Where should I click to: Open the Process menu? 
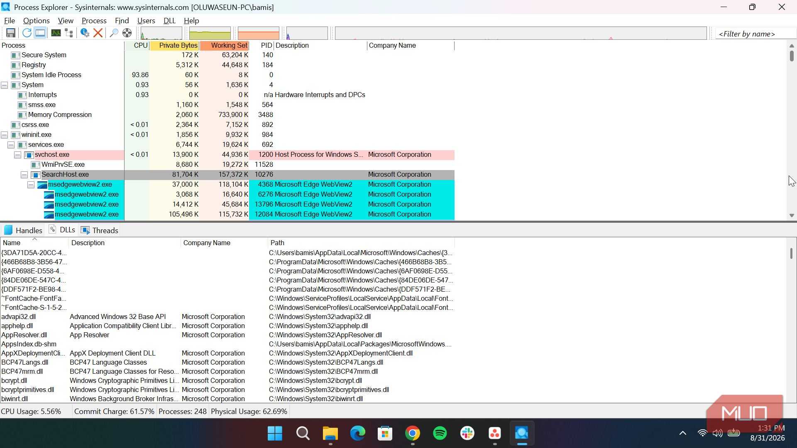point(94,21)
